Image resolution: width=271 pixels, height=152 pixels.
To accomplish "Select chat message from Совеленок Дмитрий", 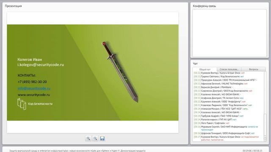I will (223, 91).
